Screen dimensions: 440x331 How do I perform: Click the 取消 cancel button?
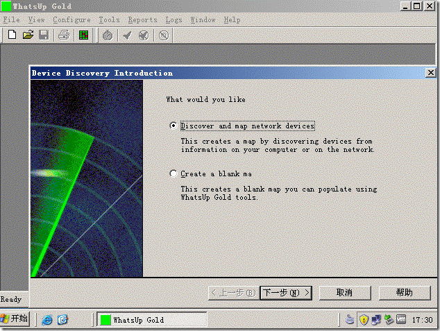pyautogui.click(x=345, y=293)
